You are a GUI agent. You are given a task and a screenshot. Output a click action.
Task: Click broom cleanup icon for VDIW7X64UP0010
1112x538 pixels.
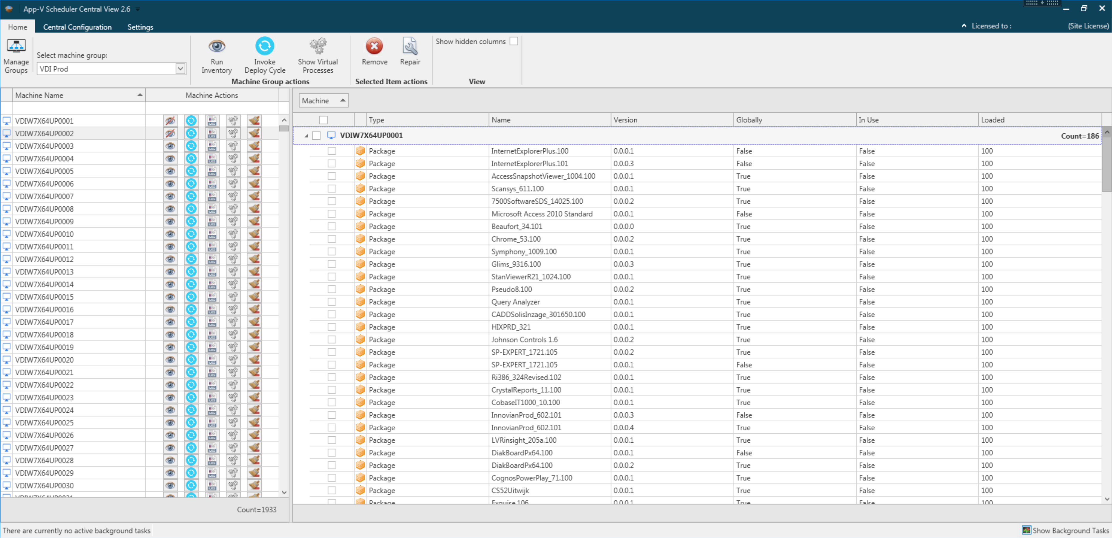coord(254,234)
